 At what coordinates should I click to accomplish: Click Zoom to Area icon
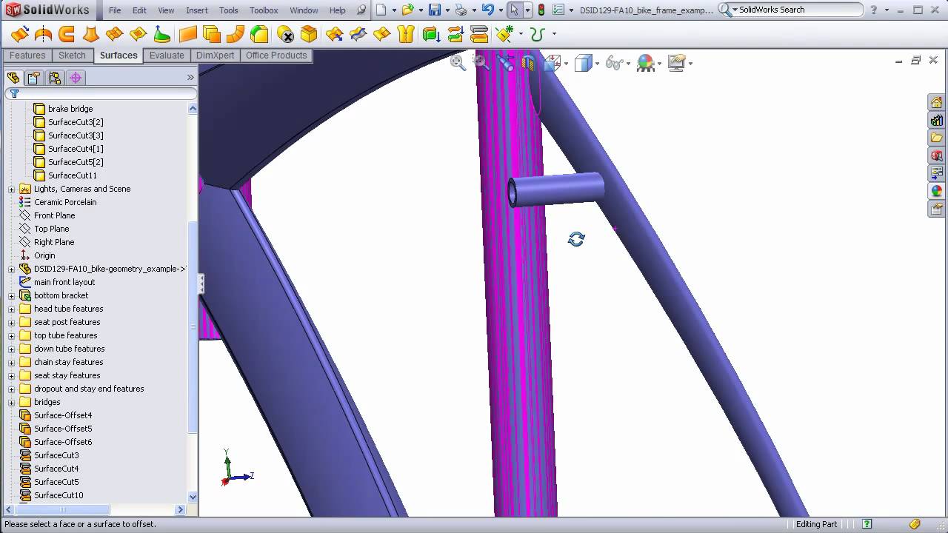(481, 63)
